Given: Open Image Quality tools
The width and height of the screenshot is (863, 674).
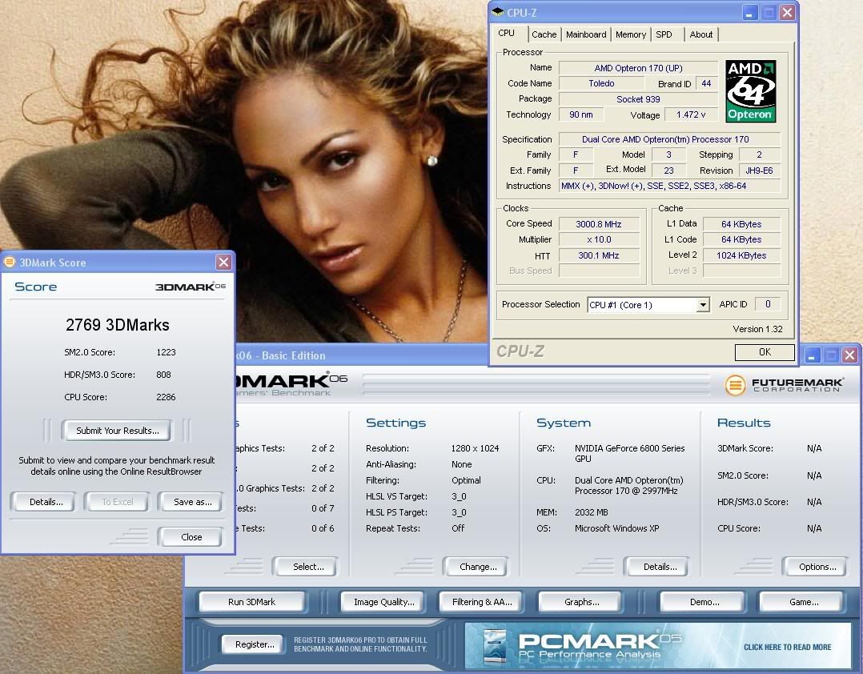Looking at the screenshot, I should tap(383, 602).
